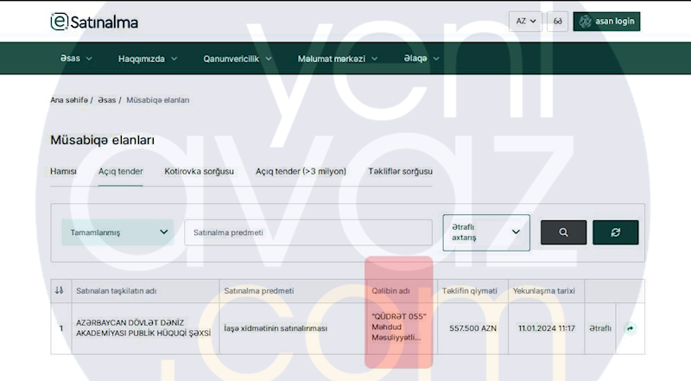Image resolution: width=691 pixels, height=381 pixels.
Task: Select AZƏRBAYCAN DÖVLƏT DƏNİZ AKADEMİYASI cell
Action: click(x=143, y=328)
